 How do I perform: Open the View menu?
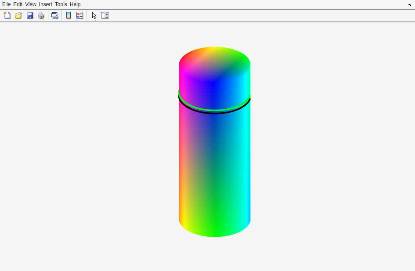[x=31, y=4]
